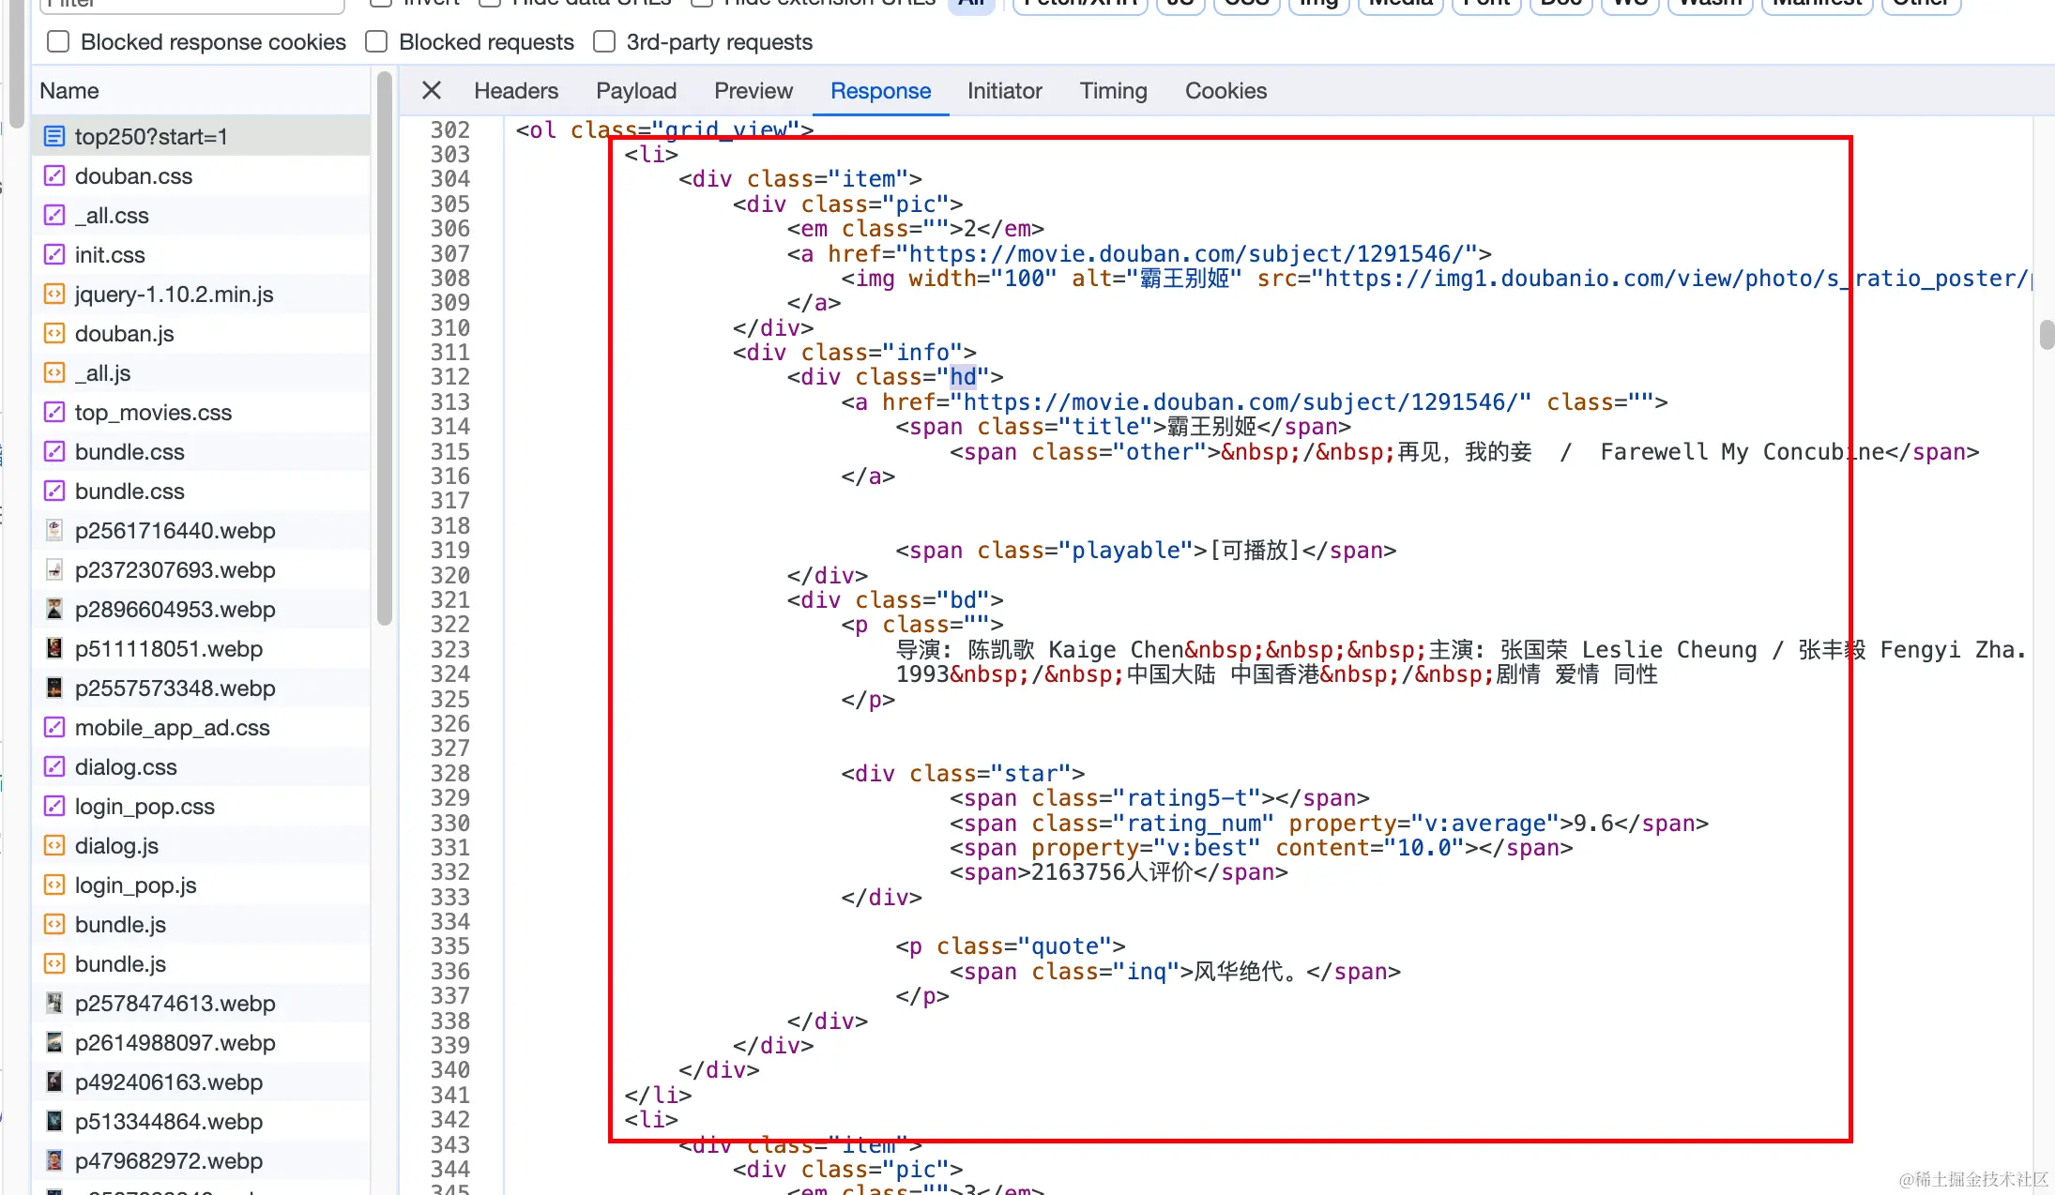Click the 霸王别姬 title span text
Viewport: 2055px width, 1195px height.
1211,427
